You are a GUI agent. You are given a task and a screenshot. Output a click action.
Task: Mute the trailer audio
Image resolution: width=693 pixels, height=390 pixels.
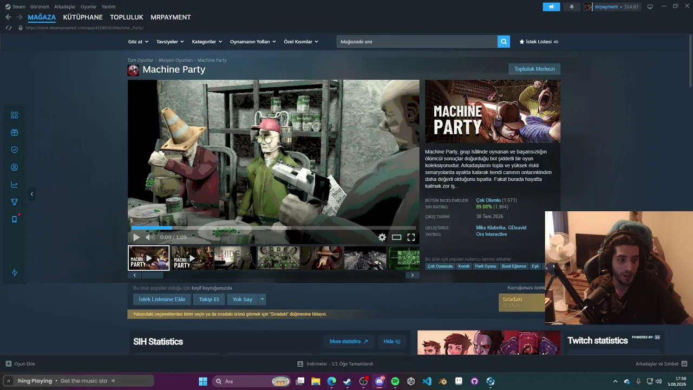[x=150, y=237]
